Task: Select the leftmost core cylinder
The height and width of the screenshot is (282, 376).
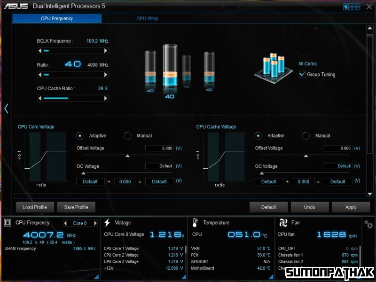Action: click(150, 67)
